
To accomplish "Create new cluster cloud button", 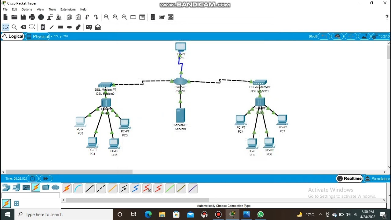I will [337, 36].
